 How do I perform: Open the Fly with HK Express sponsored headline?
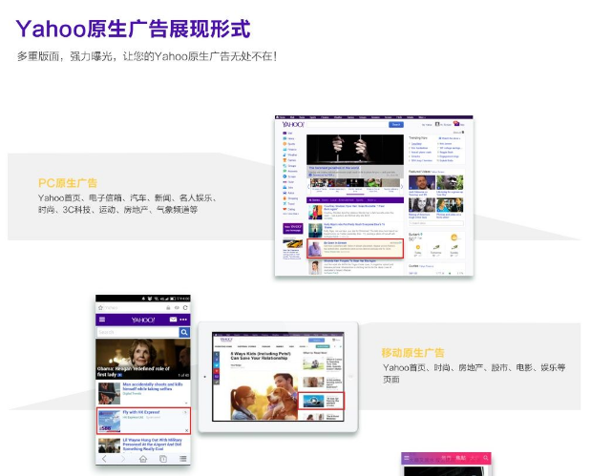click(141, 412)
